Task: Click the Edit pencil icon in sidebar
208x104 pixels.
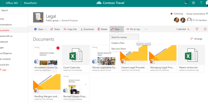Action: click(1, 70)
